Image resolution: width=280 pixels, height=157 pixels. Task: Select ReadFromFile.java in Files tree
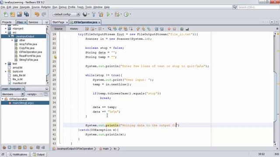[x=30, y=56]
